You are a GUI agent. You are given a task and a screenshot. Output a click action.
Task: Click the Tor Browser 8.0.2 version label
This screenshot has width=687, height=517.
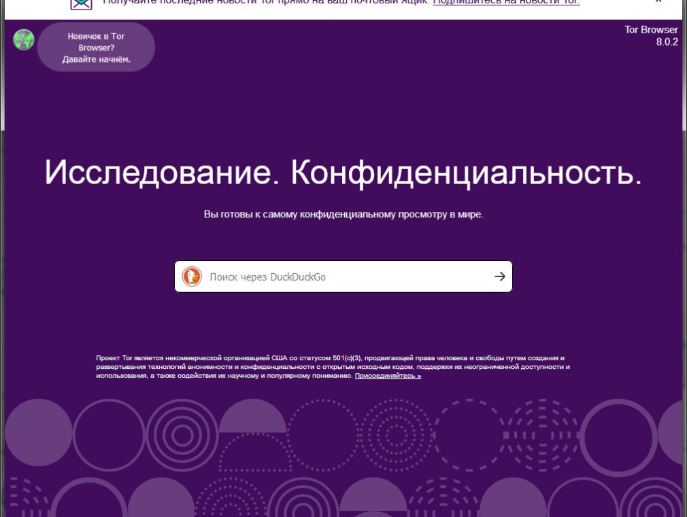coord(651,36)
